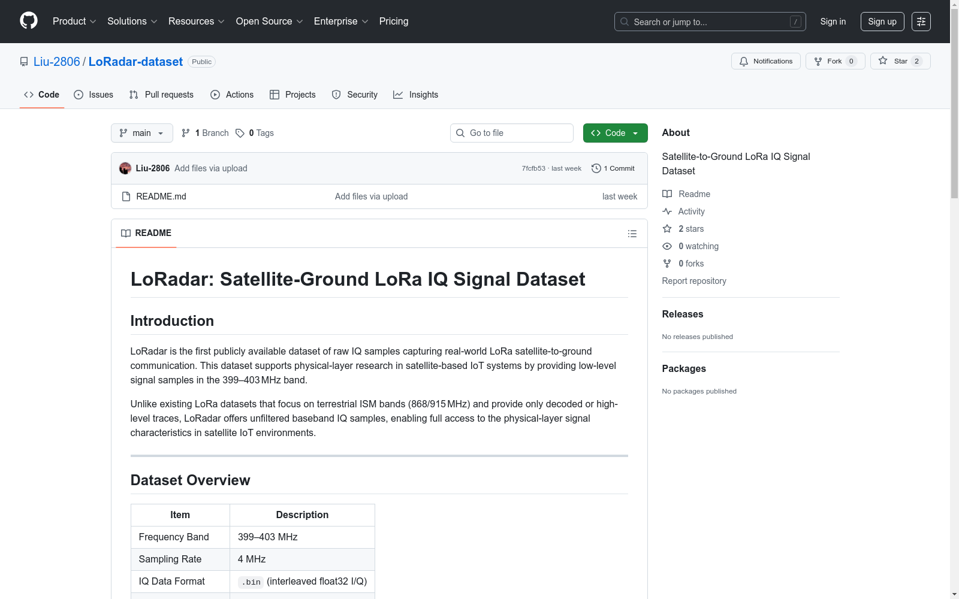This screenshot has height=599, width=959.
Task: Click the 'Sampling Rate' table cell
Action: click(x=180, y=559)
